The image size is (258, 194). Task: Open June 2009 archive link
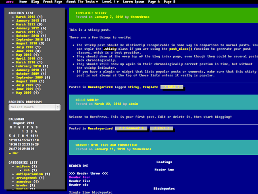25,89
